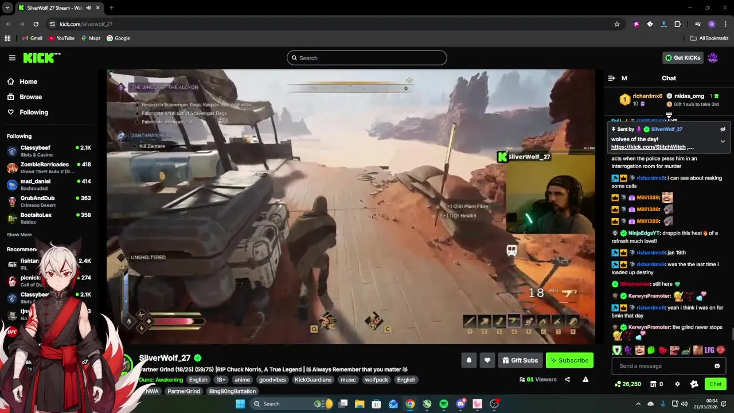The height and width of the screenshot is (413, 734).
Task: Expand Show More in Following list
Action: tap(19, 235)
